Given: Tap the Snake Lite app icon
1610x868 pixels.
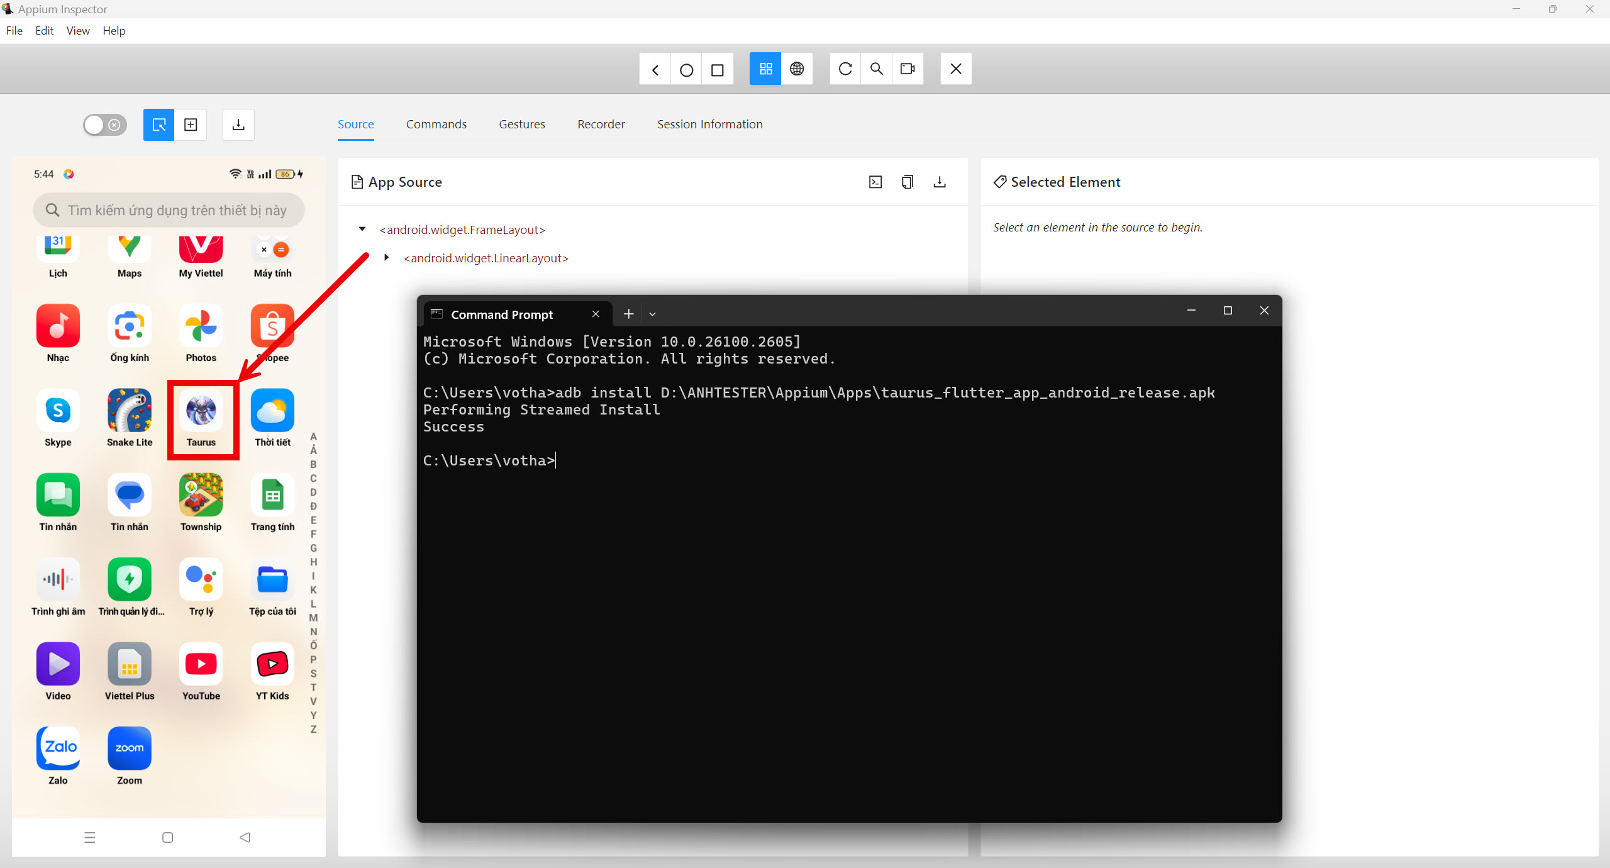Looking at the screenshot, I should coord(130,411).
